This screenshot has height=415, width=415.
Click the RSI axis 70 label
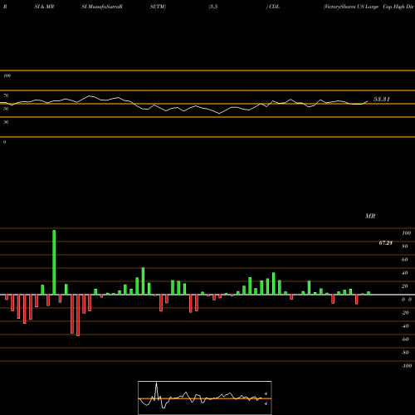[x=6, y=95]
